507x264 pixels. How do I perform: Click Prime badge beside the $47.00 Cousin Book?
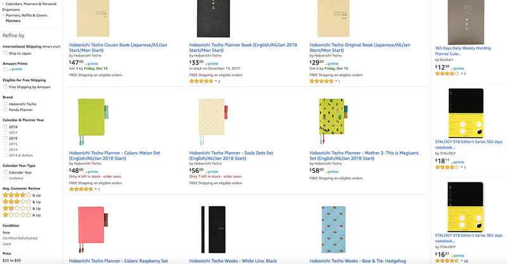pos(92,64)
